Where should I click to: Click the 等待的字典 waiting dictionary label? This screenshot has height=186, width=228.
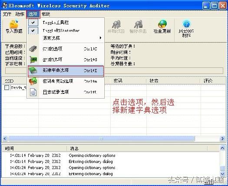tap(123, 46)
